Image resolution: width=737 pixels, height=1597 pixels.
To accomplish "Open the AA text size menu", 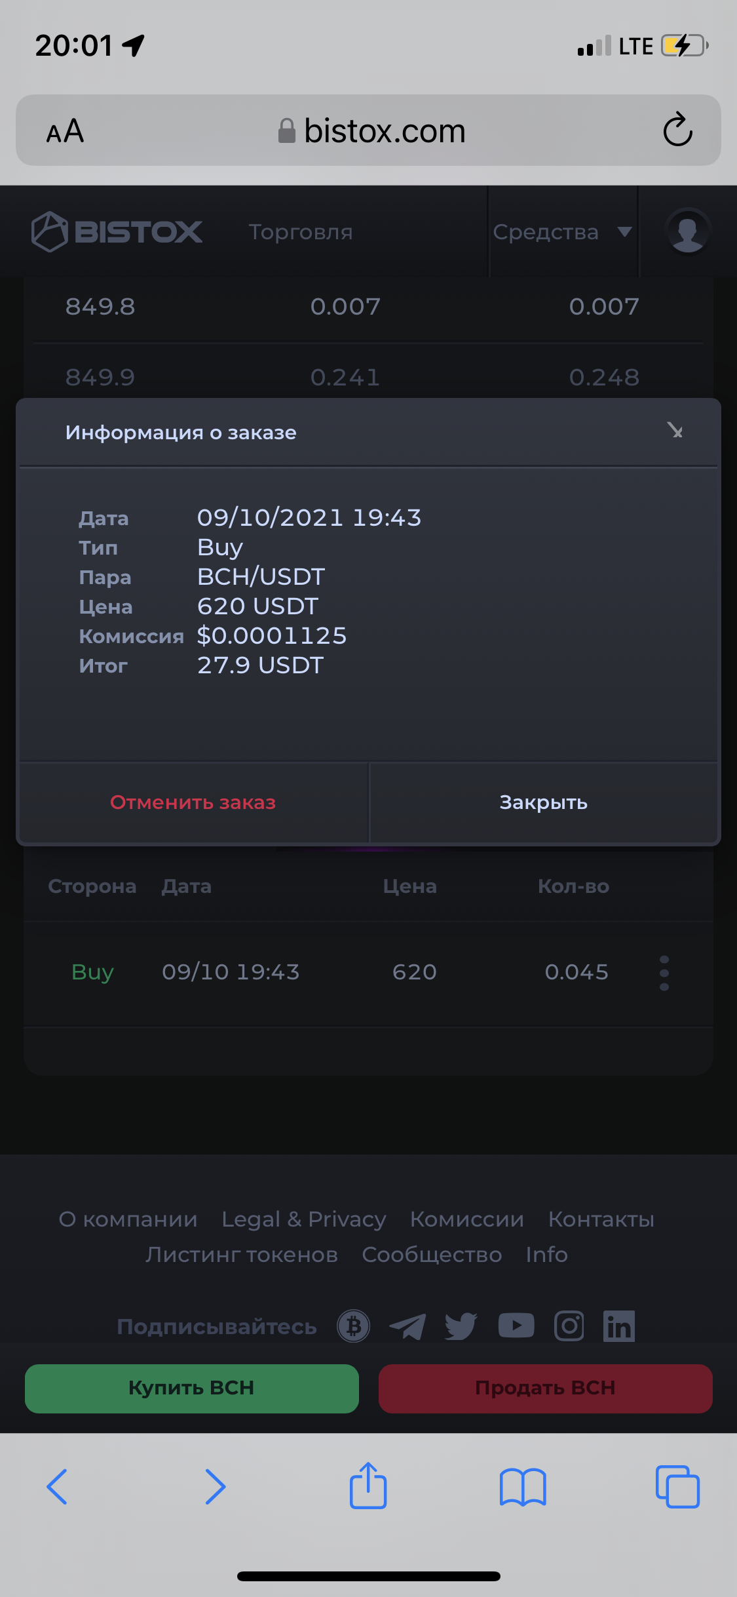I will click(x=65, y=130).
